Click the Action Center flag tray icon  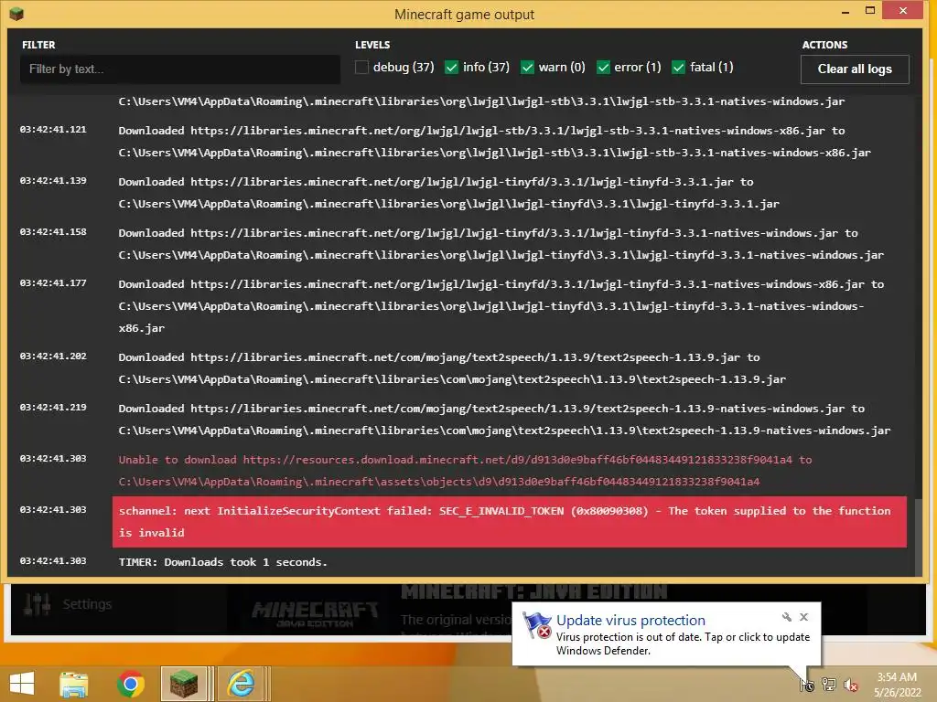(x=807, y=685)
